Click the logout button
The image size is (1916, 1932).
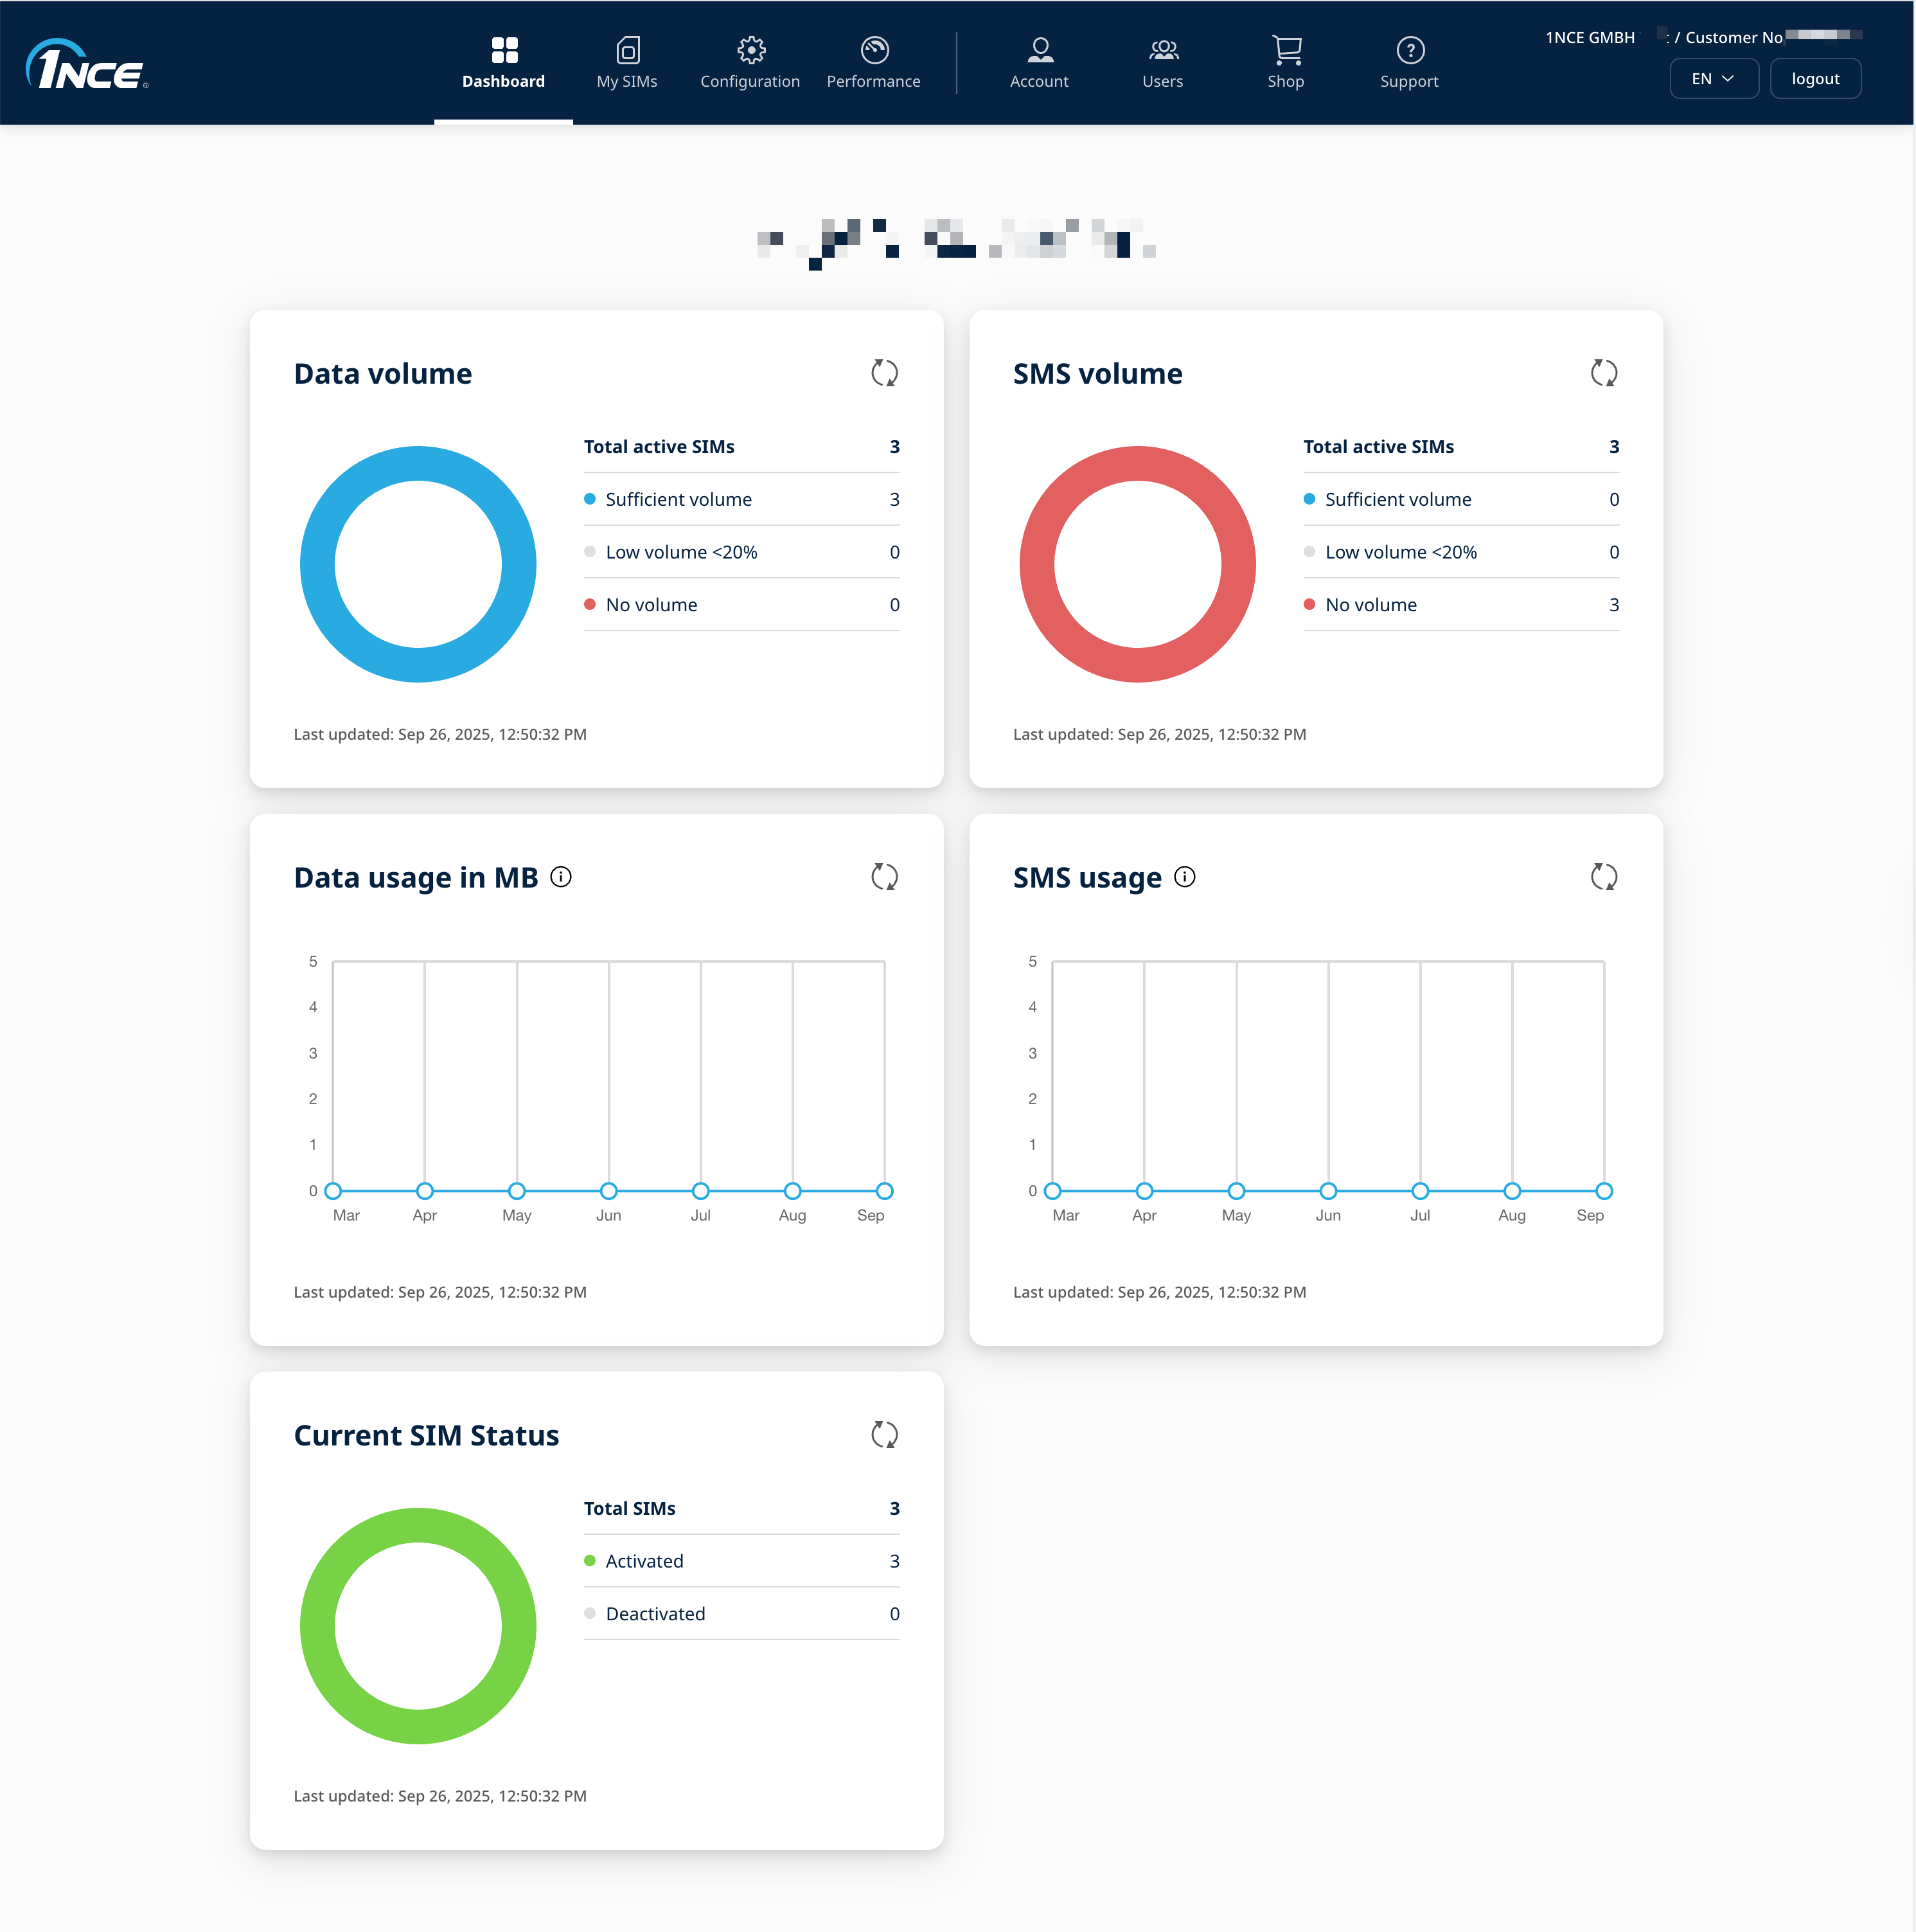1815,79
